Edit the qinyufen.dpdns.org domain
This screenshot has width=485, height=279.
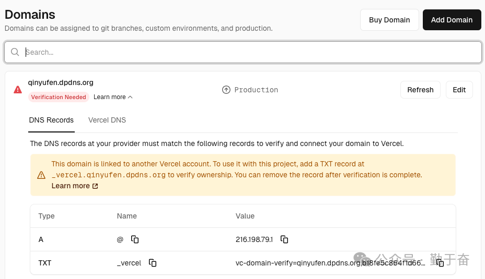[459, 90]
